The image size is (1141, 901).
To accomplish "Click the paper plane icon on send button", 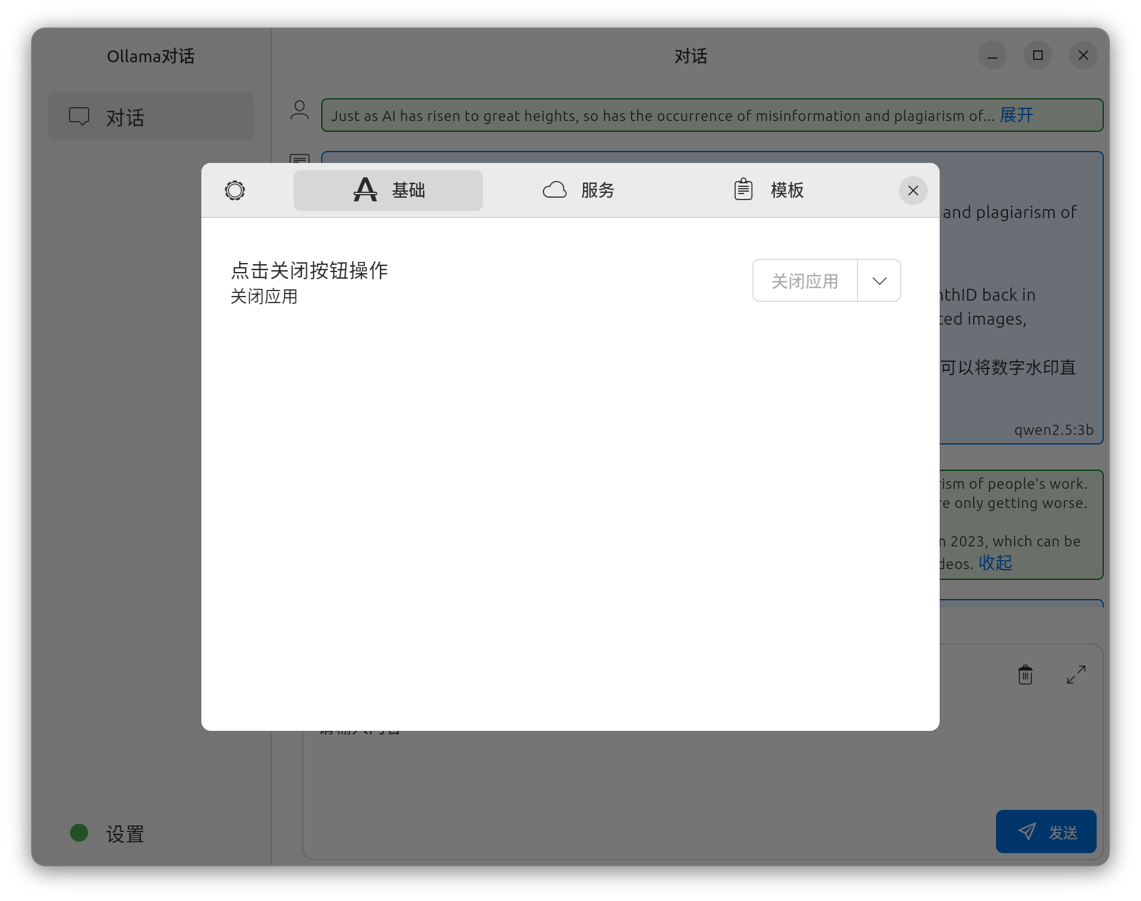I will [x=1027, y=831].
